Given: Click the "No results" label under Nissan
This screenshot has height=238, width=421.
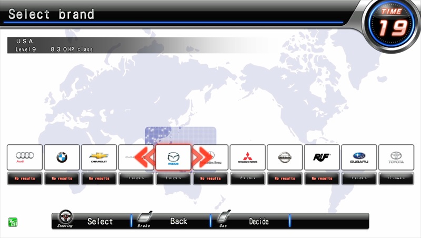Looking at the screenshot, I should point(285,178).
